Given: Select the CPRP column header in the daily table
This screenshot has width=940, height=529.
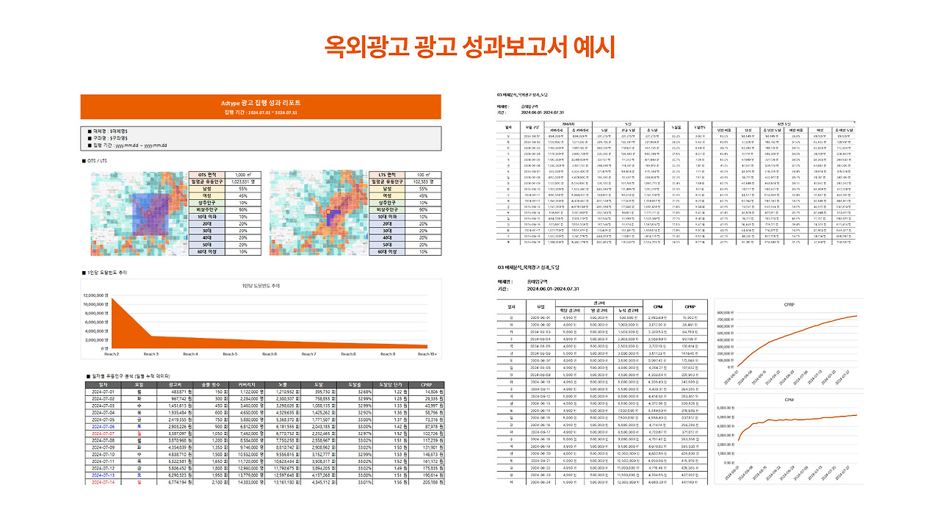Looking at the screenshot, I should pos(424,384).
